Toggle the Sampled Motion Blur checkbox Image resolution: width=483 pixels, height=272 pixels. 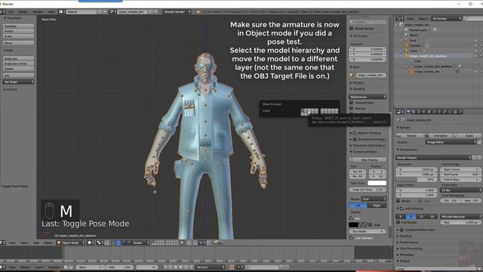tap(401, 230)
